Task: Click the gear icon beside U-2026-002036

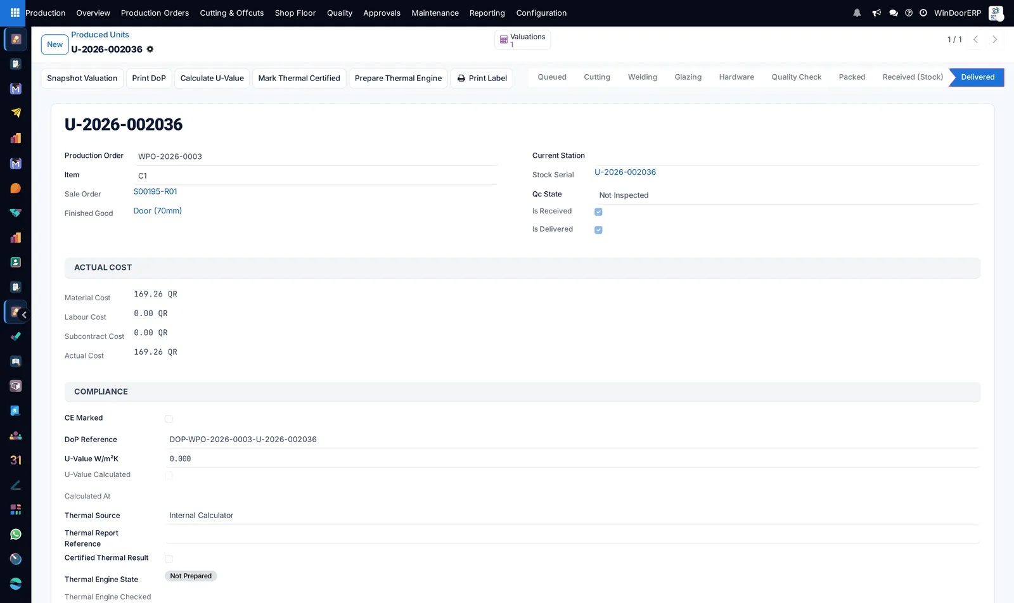Action: 150,49
